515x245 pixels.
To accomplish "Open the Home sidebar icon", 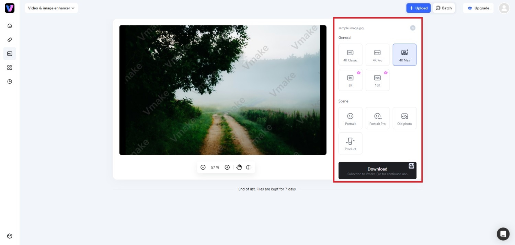I will point(10,25).
